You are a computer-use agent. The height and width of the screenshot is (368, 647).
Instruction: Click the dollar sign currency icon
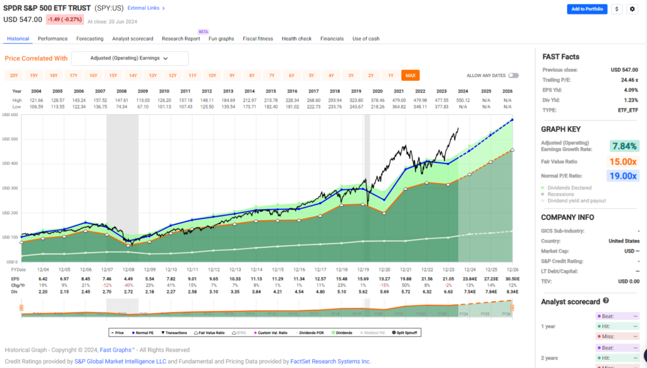point(616,9)
